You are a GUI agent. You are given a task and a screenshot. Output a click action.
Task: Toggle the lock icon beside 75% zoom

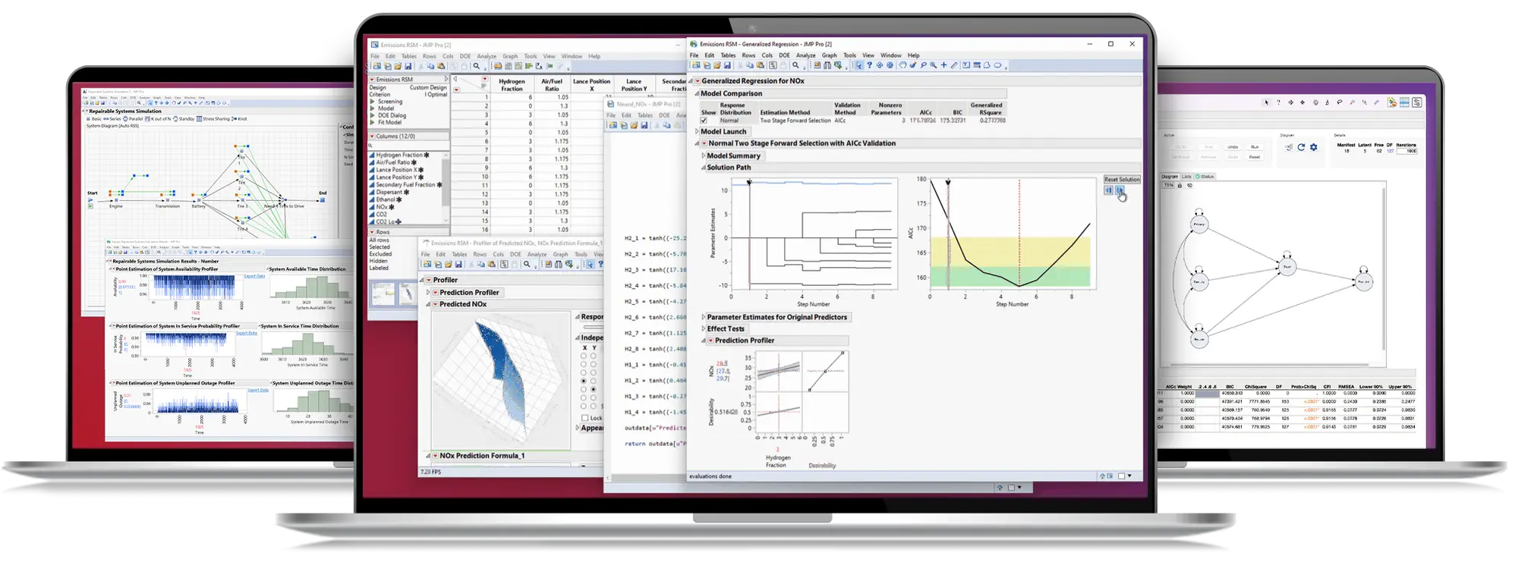1180,185
